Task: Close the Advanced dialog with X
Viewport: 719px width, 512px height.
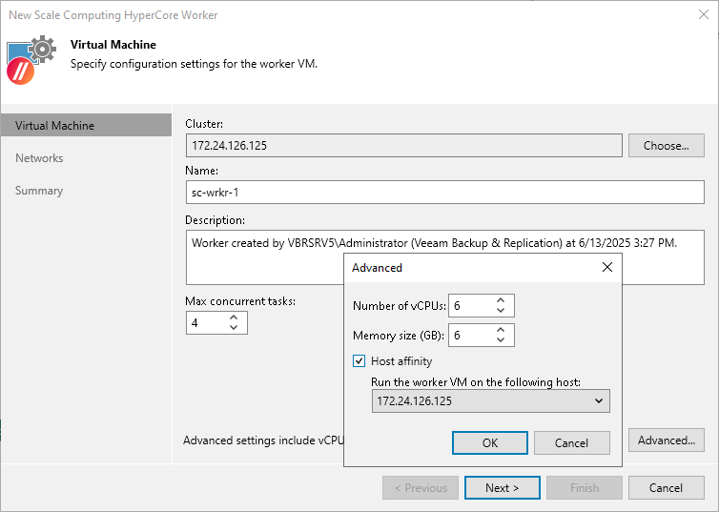Action: (x=607, y=267)
